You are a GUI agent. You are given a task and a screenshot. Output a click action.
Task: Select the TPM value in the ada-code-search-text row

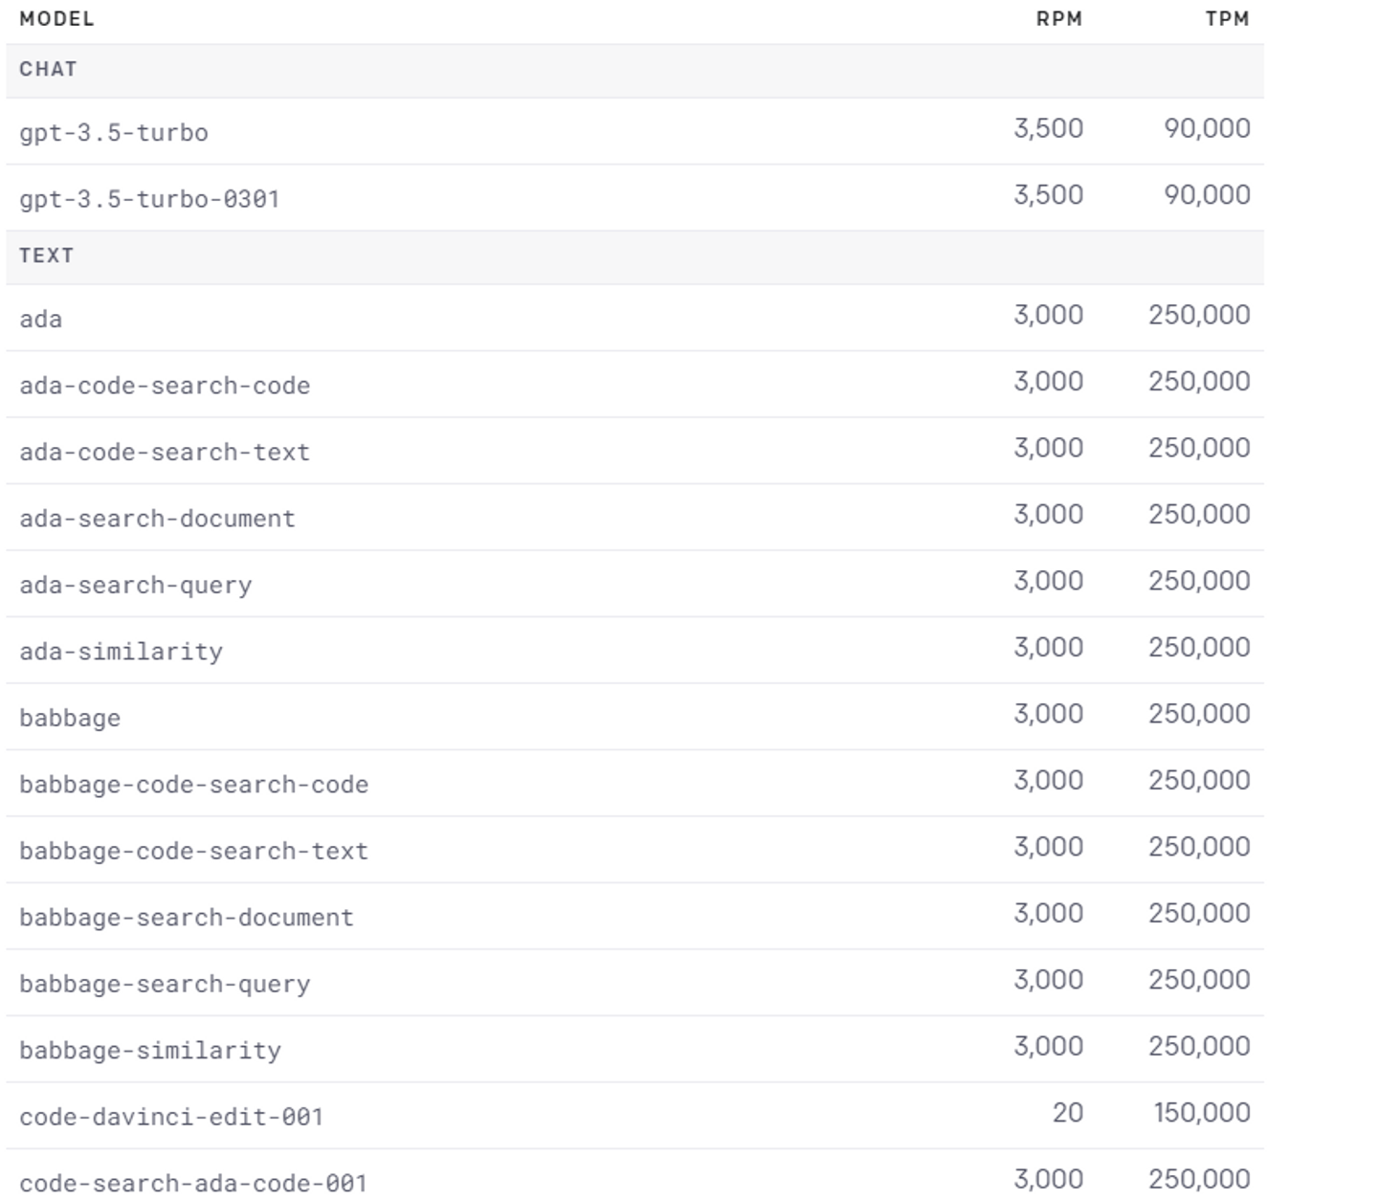(1200, 448)
